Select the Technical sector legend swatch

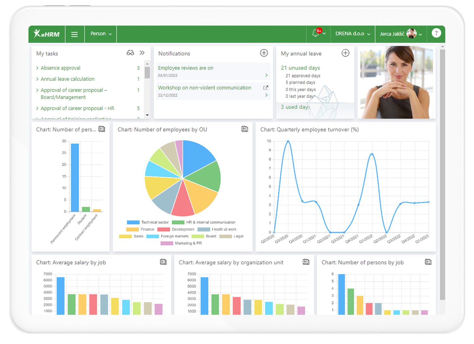click(133, 222)
